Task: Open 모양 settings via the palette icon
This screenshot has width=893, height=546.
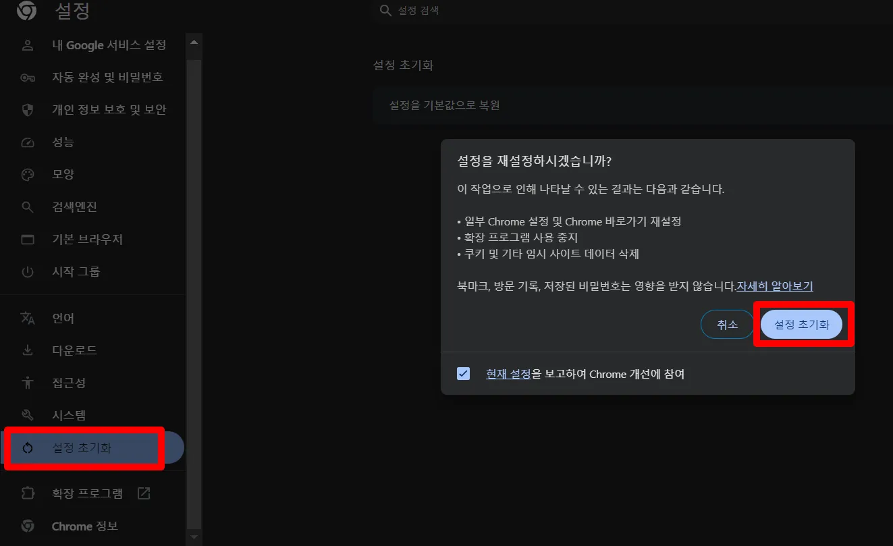Action: pos(28,174)
